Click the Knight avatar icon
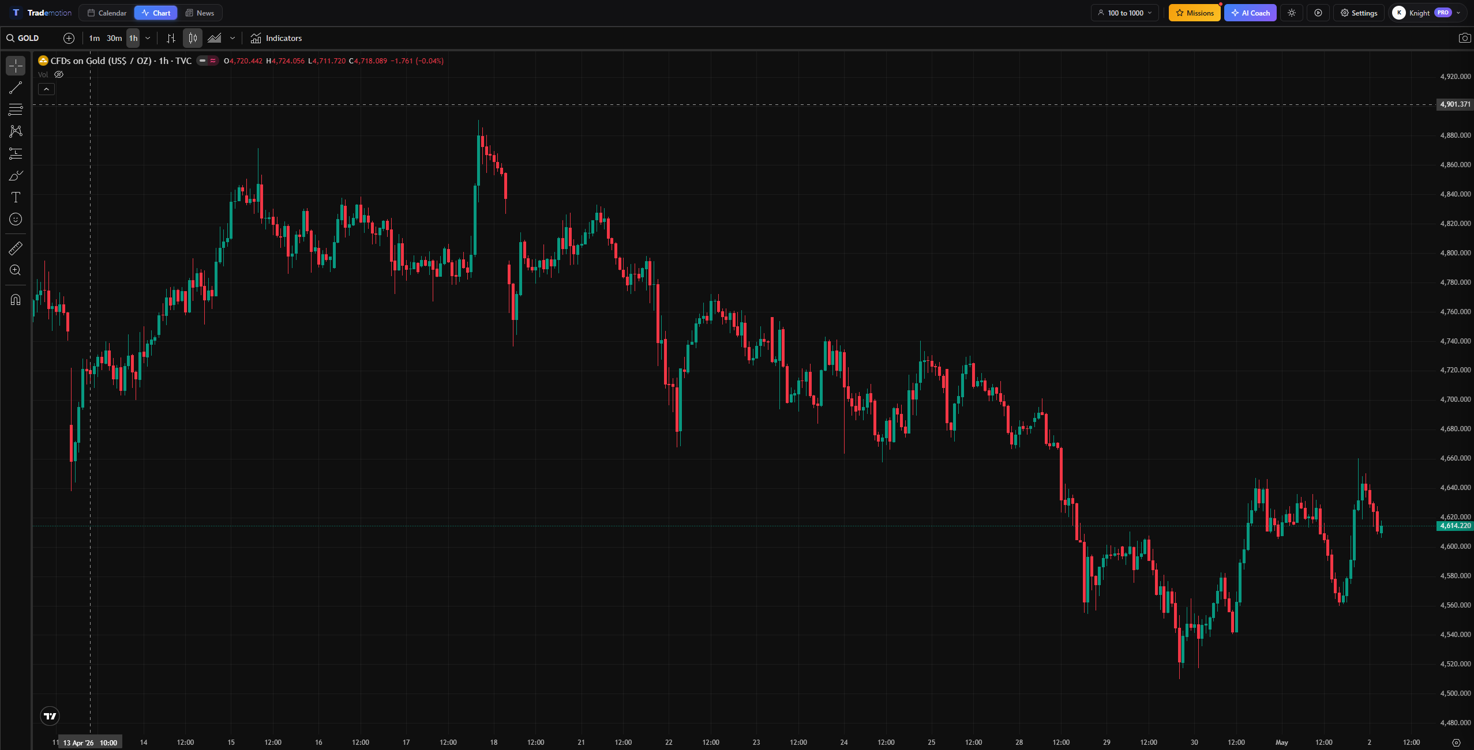Screen dimensions: 1474x750 click(x=1398, y=13)
